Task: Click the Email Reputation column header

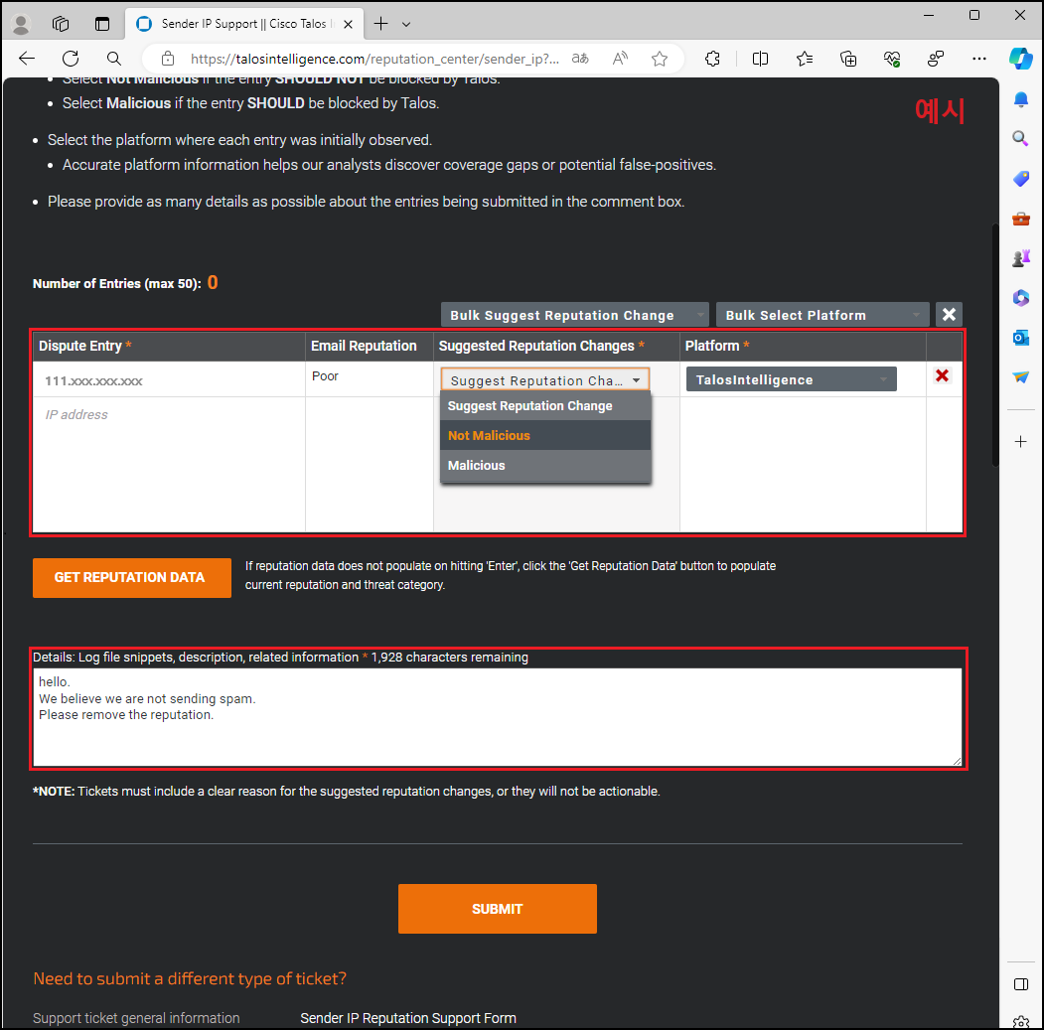Action: (370, 347)
